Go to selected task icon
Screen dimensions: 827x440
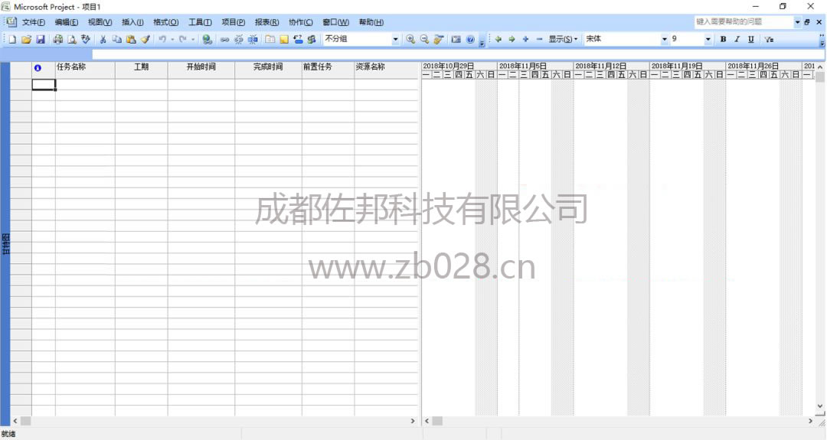(438, 40)
